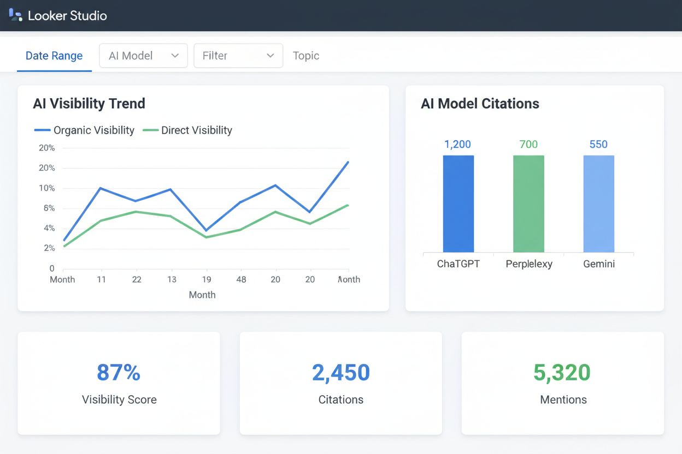This screenshot has width=682, height=454.
Task: Click the 1,200 value above ChatGPT bar
Action: [457, 144]
